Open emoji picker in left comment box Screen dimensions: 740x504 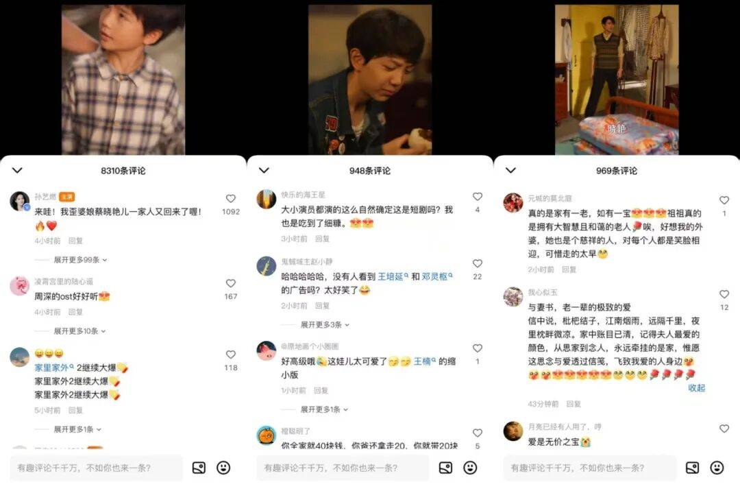pos(223,468)
